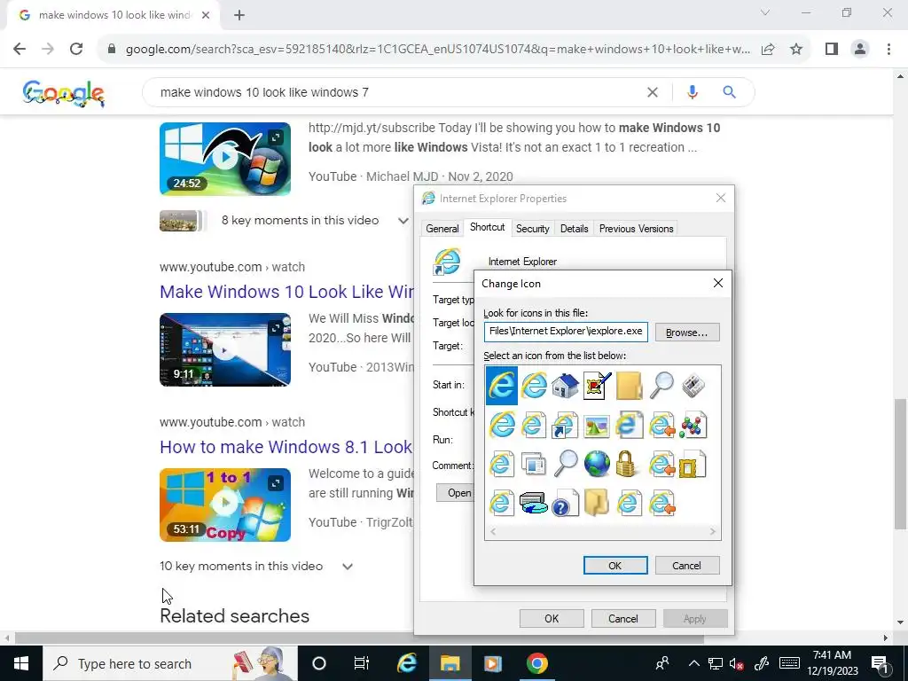Show hidden system tray icons

pos(693,663)
